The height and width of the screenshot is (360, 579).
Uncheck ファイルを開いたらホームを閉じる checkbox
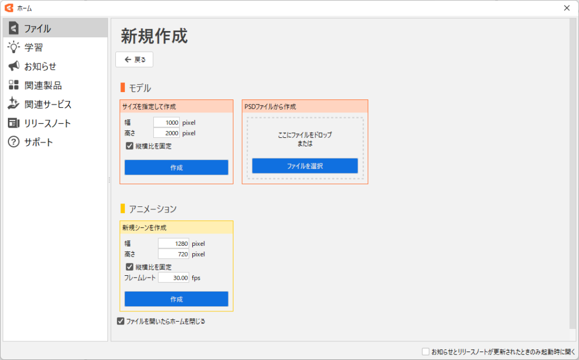pyautogui.click(x=120, y=321)
